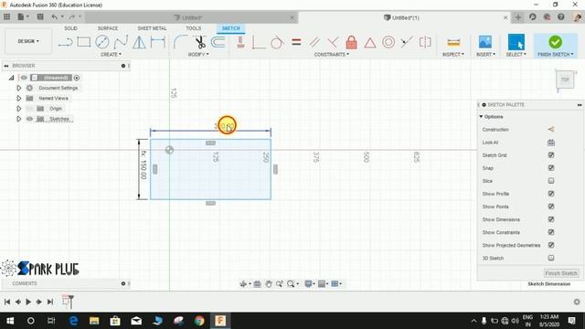
Task: Toggle the Show Points checkbox
Action: 551,207
